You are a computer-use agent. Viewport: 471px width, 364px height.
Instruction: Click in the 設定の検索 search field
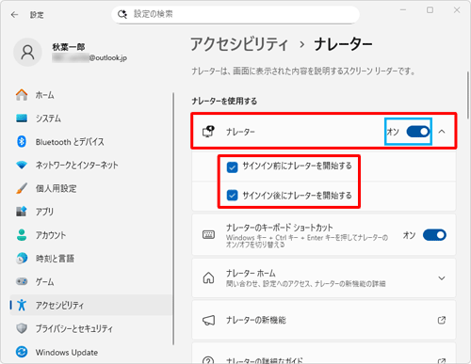235,14
